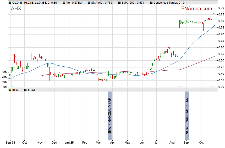Click the Sep 24 date axis label
This screenshot has height=148, width=225.
tap(11, 143)
